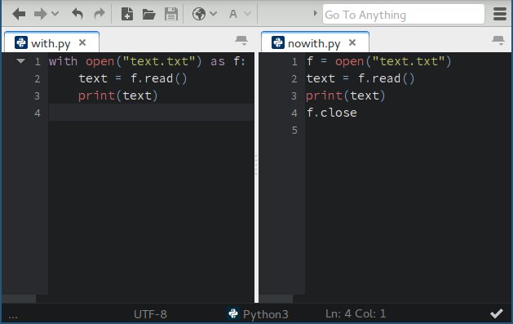Viewport: 513px width, 324px height.
Task: Open tab list dropdown in right pane
Action: [x=498, y=41]
